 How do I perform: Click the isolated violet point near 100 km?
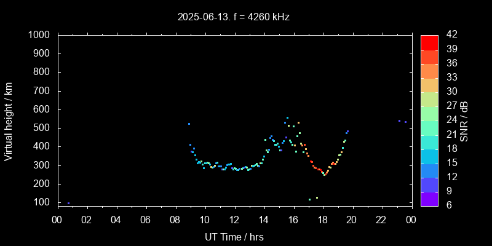[x=68, y=203]
